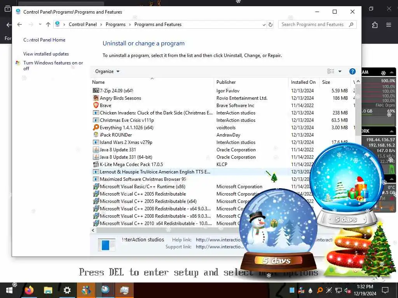Click the Windows features shield icon
Viewport: 398px width, 298px height.
point(18,63)
